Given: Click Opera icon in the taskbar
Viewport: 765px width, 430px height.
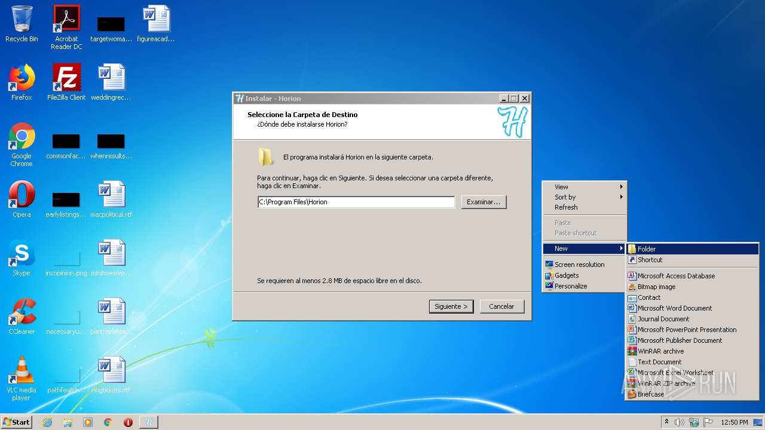Looking at the screenshot, I should coord(128,422).
